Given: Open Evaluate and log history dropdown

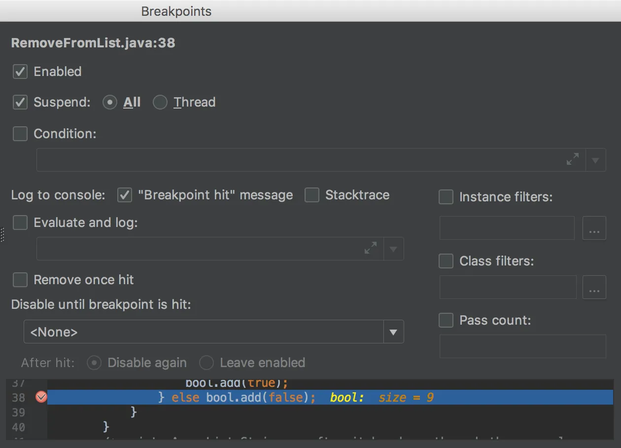Looking at the screenshot, I should click(x=393, y=249).
